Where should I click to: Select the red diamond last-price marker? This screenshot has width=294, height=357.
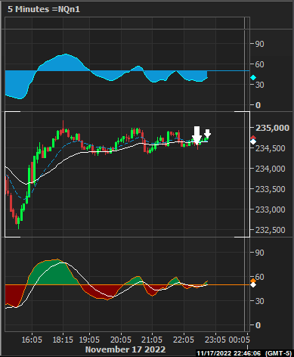(x=253, y=138)
